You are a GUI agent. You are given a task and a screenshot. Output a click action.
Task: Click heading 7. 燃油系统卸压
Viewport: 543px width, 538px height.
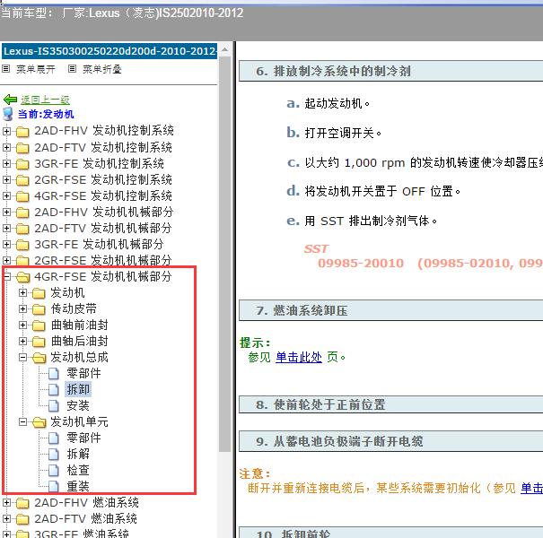[x=391, y=310]
